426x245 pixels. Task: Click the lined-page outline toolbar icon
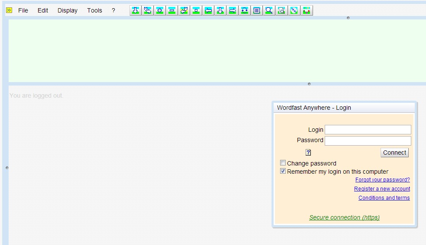coord(257,10)
